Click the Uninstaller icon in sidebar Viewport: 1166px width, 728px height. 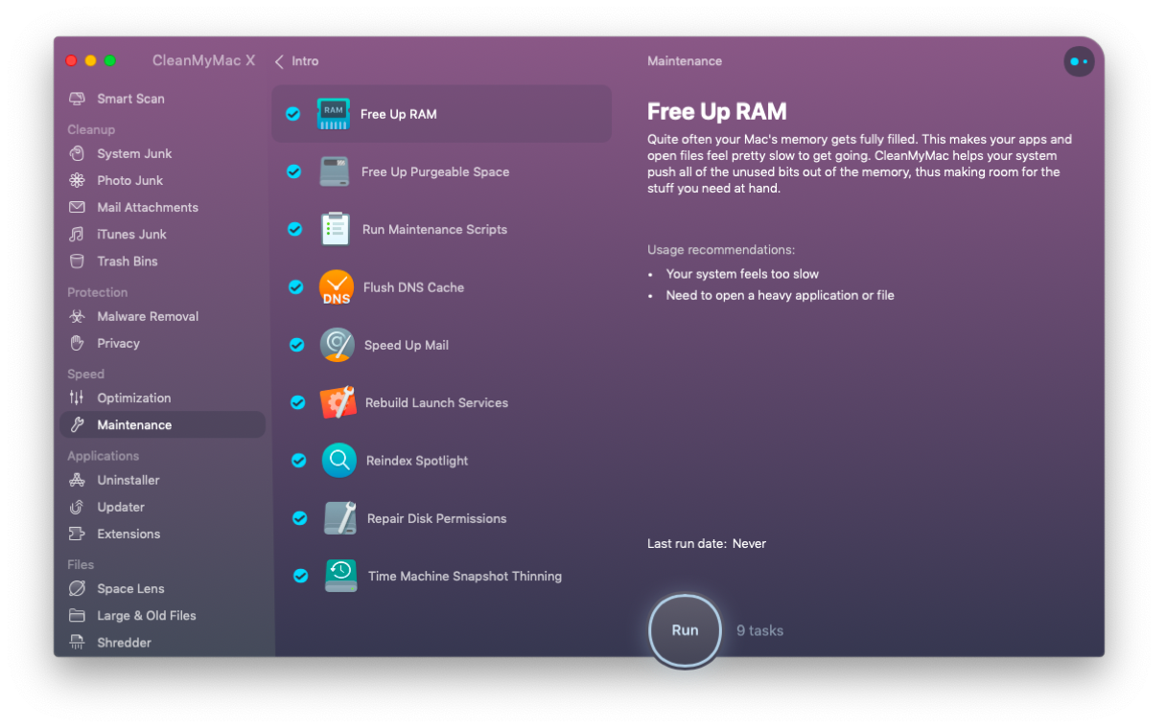click(78, 480)
